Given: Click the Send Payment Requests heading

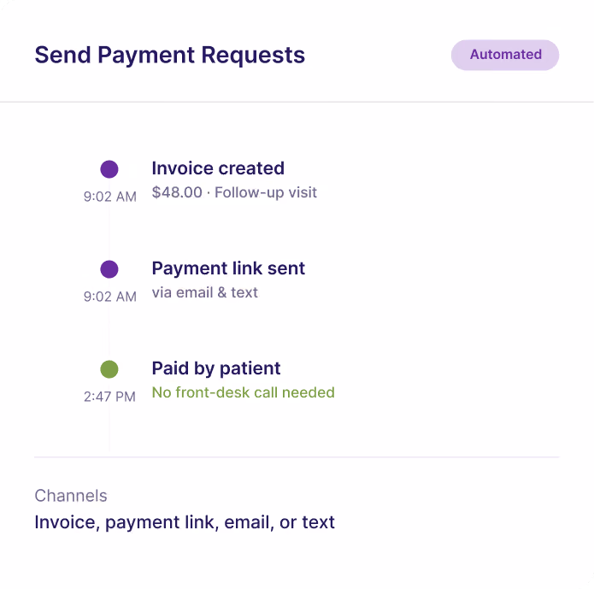Looking at the screenshot, I should point(170,56).
